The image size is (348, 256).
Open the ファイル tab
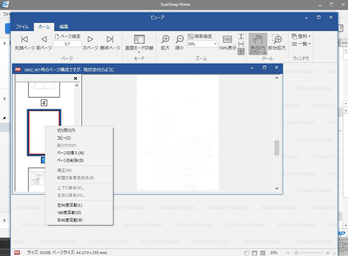click(x=23, y=27)
